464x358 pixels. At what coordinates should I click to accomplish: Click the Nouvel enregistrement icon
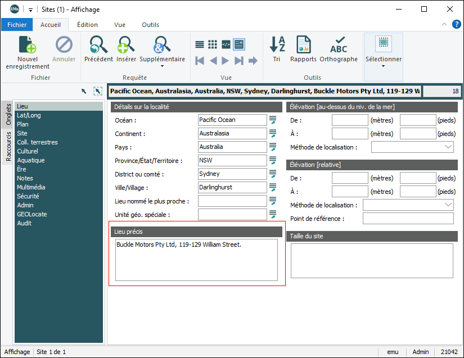[28, 45]
